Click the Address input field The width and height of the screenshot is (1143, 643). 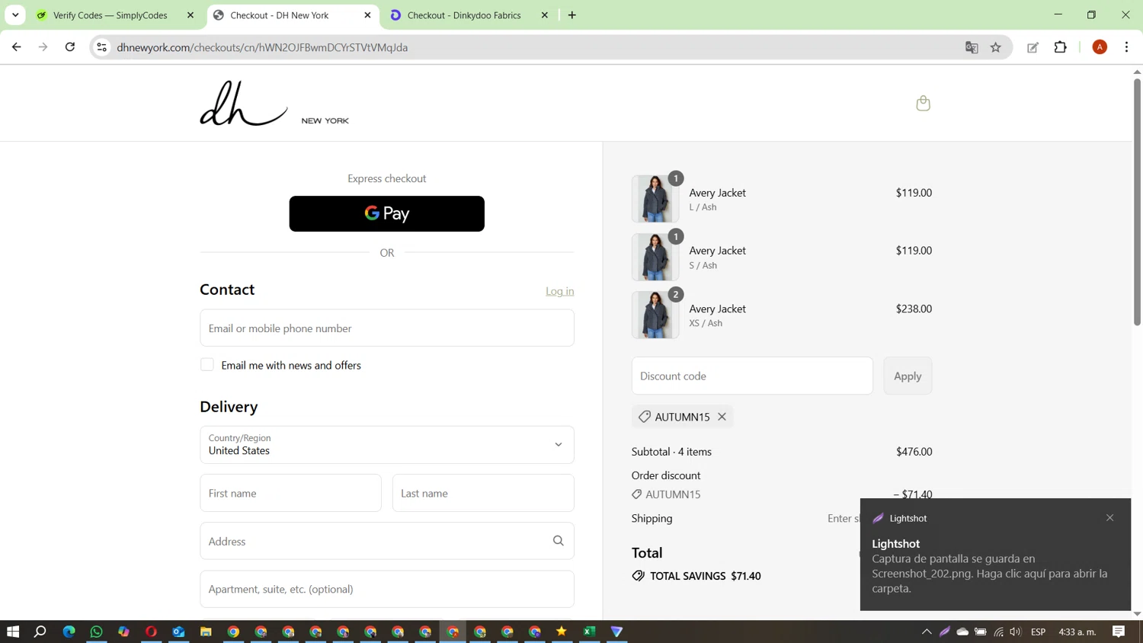387,541
